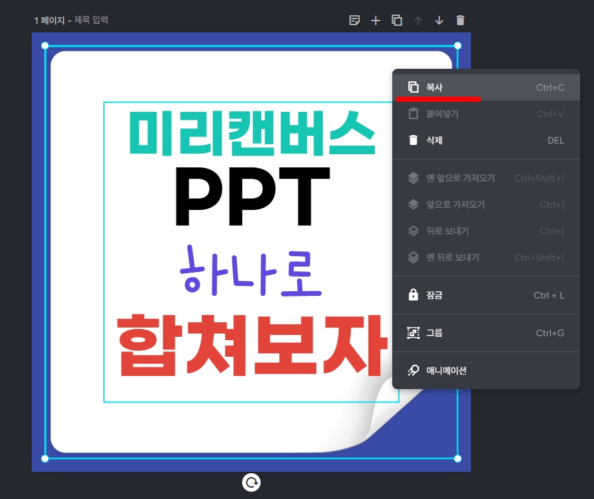Delete the page via the trash icon
Screen dimensions: 594x499
pyautogui.click(x=460, y=20)
